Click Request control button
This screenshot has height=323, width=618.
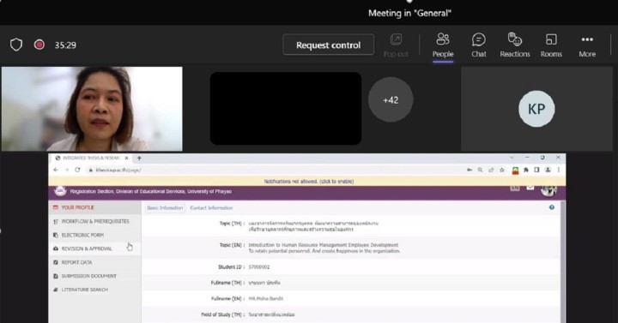(328, 45)
